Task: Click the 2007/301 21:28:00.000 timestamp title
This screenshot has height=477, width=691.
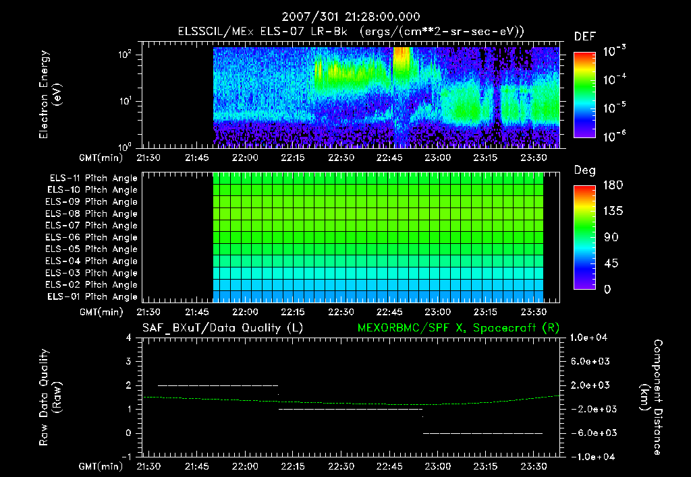Action: coord(351,17)
